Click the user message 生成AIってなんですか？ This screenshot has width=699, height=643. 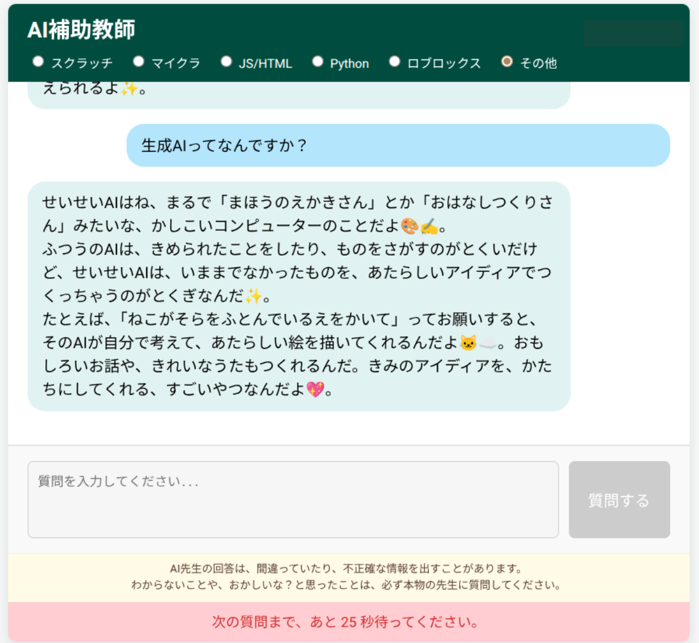pyautogui.click(x=398, y=145)
